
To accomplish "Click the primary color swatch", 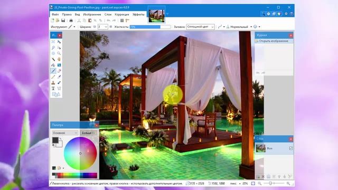I will click(55, 140).
